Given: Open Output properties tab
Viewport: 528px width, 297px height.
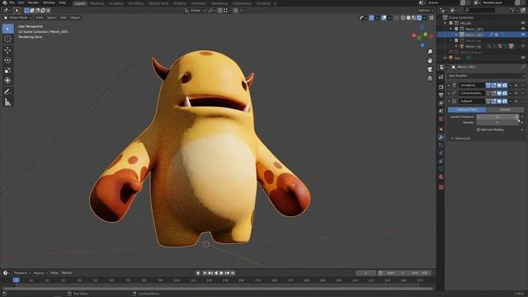Looking at the screenshot, I should tap(441, 96).
